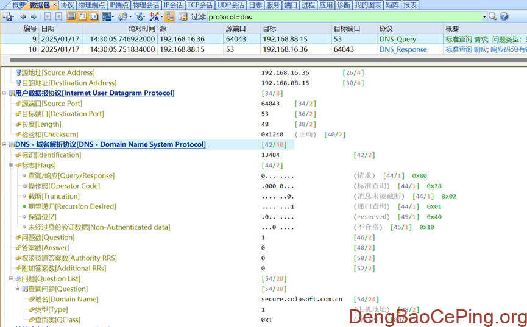Click the export packets save icon
Screen dimensions: 527x327
point(9,17)
